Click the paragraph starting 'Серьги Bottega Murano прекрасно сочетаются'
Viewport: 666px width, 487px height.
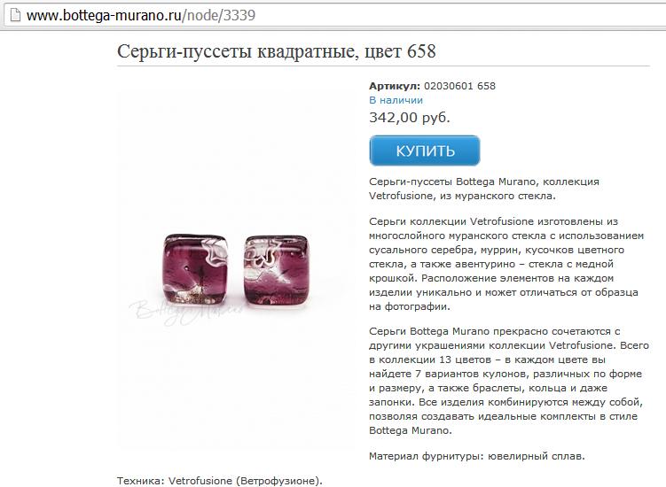(509, 381)
